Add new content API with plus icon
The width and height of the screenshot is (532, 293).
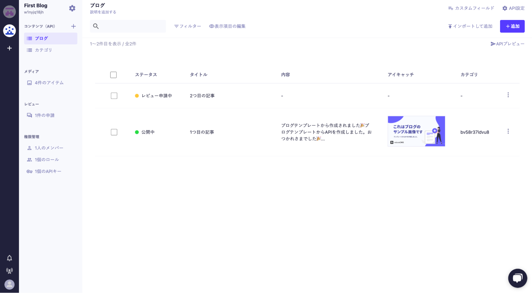click(73, 26)
